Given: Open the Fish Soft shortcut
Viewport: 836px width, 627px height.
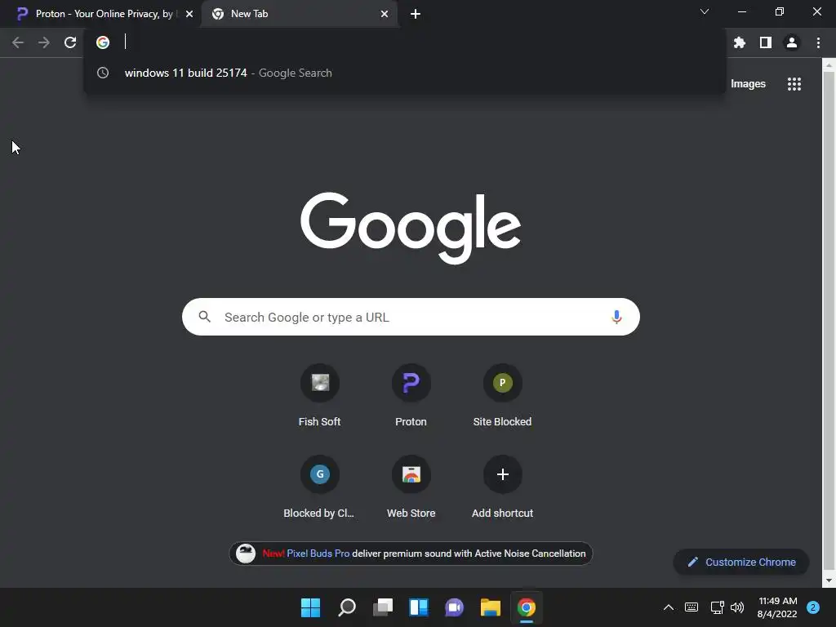Looking at the screenshot, I should 319,396.
